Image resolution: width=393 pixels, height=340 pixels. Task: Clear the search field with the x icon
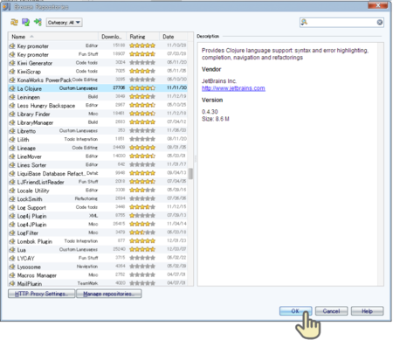(x=380, y=22)
